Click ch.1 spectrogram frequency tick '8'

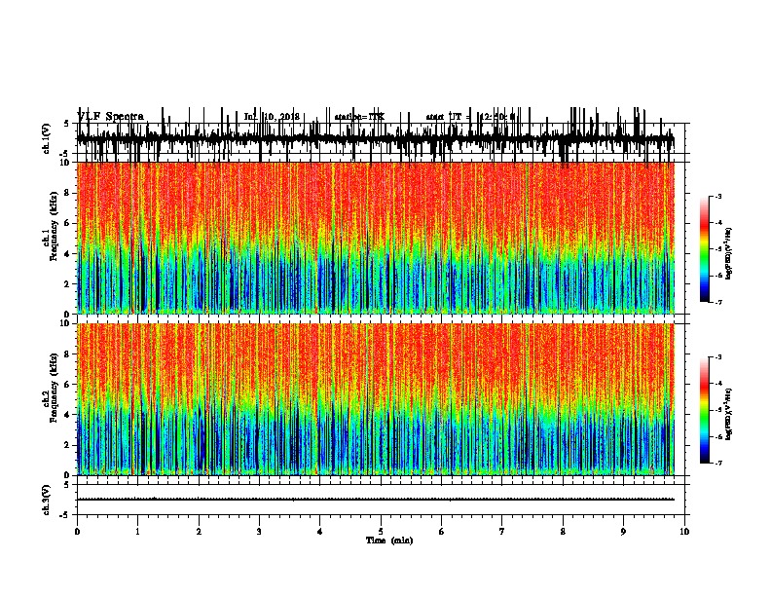click(68, 193)
